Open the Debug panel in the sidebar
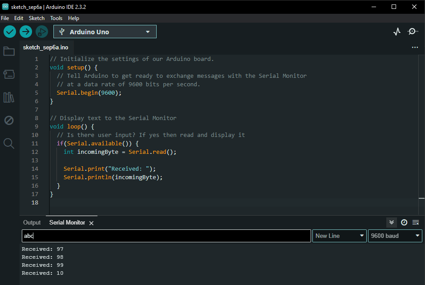Screen dimensions: 425x285 (9, 120)
